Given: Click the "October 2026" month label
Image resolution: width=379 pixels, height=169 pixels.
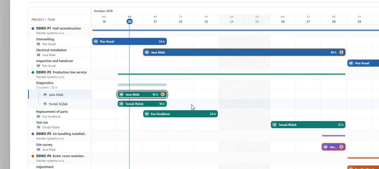Looking at the screenshot, I should click(103, 11).
